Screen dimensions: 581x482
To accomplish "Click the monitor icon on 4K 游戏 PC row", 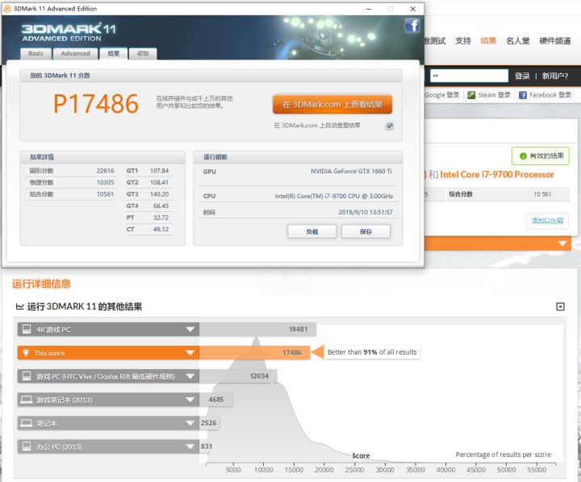I will point(27,329).
